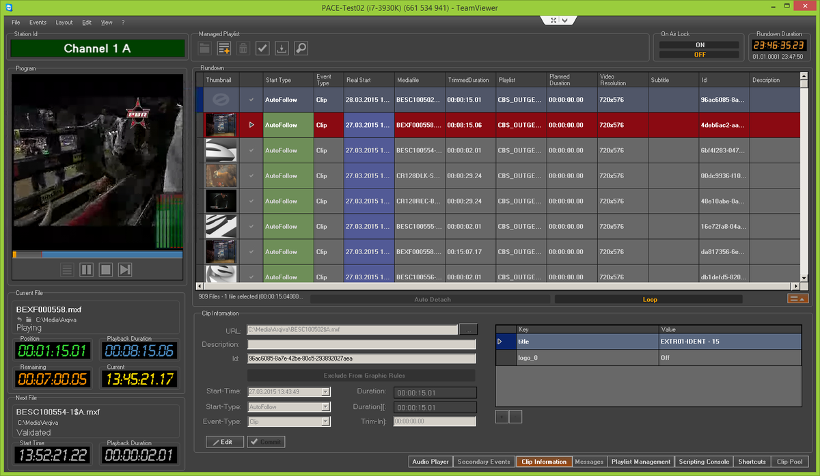Select the logo_0 key row
Screen dimensions: 820x476
click(x=648, y=357)
